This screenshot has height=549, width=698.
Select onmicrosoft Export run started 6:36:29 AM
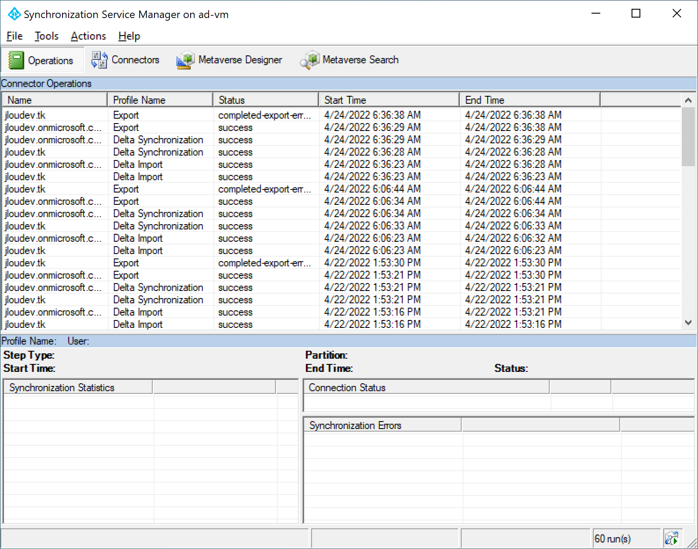(341, 127)
